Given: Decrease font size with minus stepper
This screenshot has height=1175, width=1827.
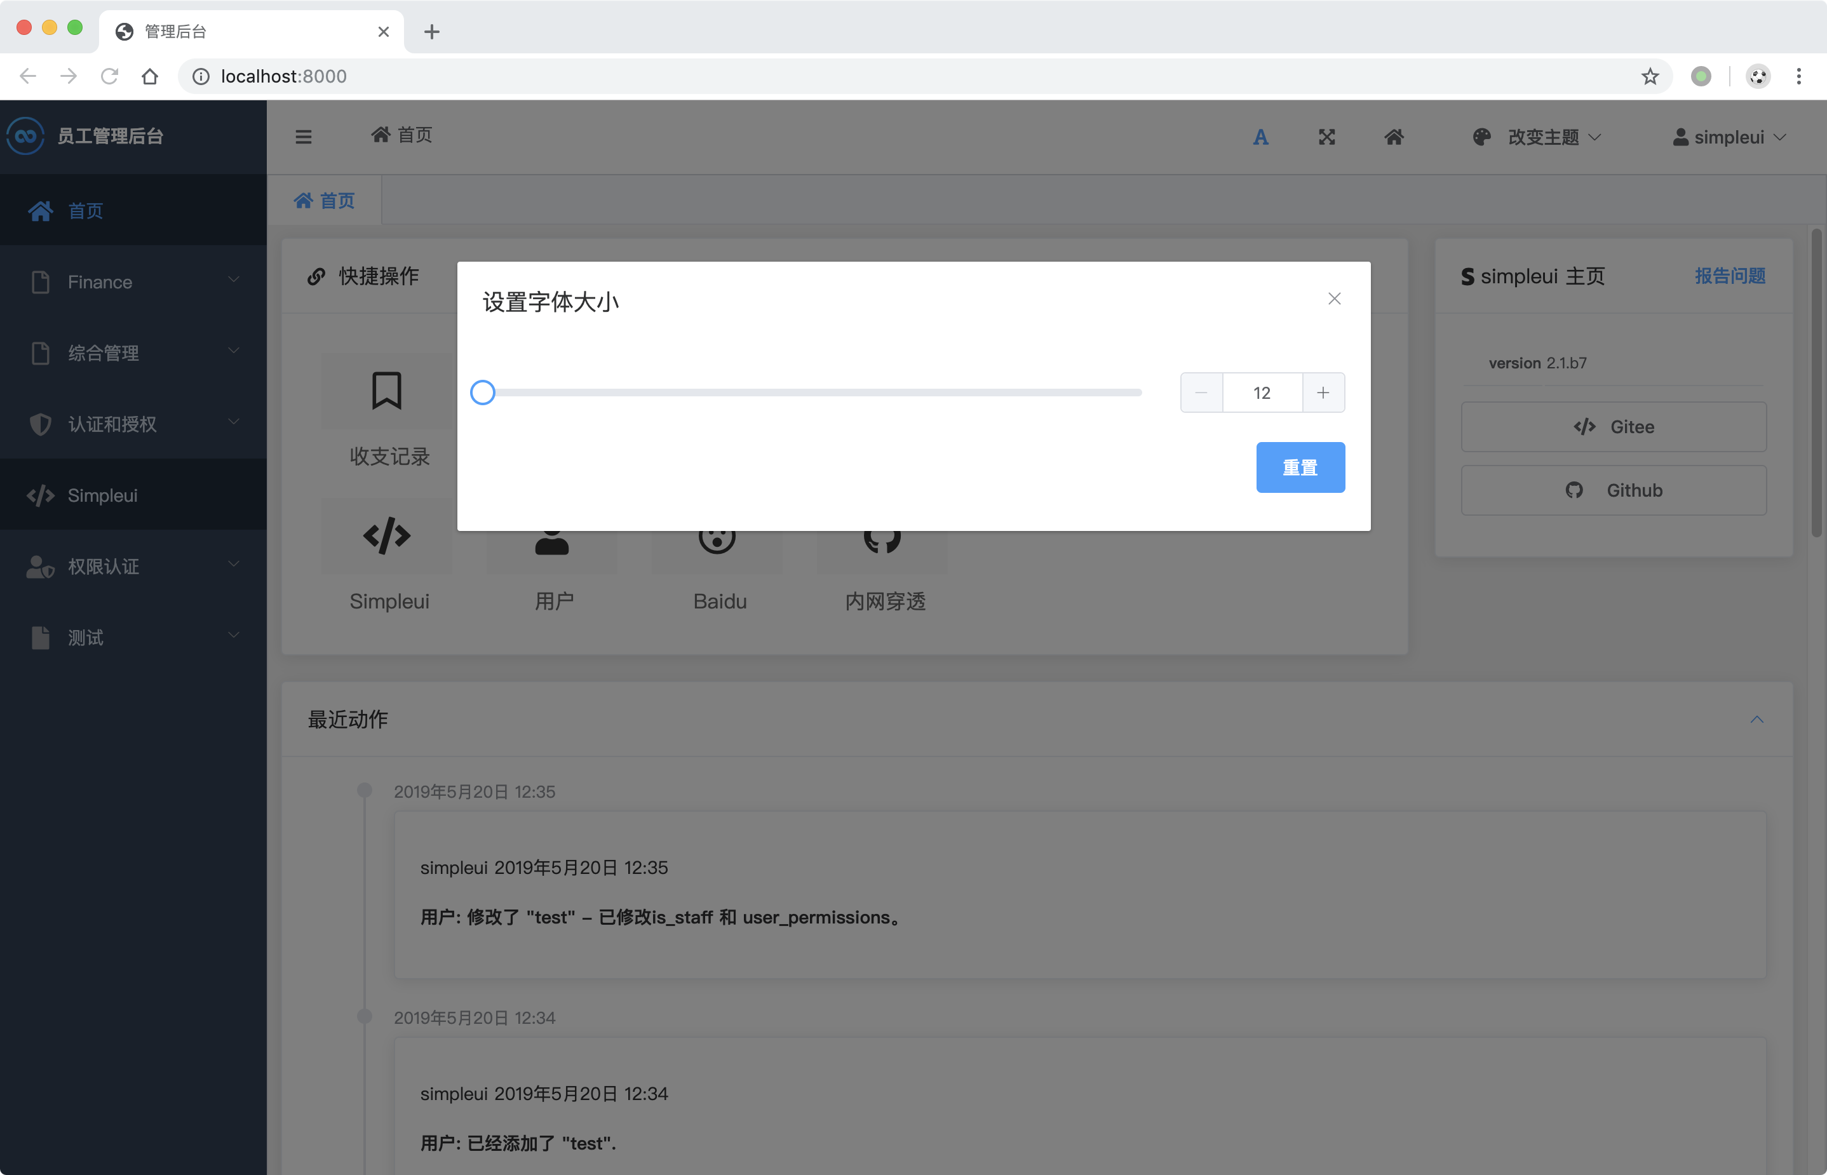Looking at the screenshot, I should (1201, 393).
